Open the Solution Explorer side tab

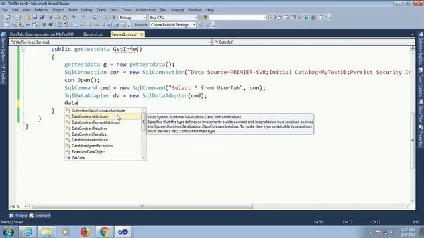(x=421, y=49)
